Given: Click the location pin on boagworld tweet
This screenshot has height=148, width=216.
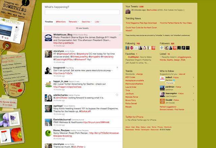Looking at the screenshot, I should pos(117,68).
